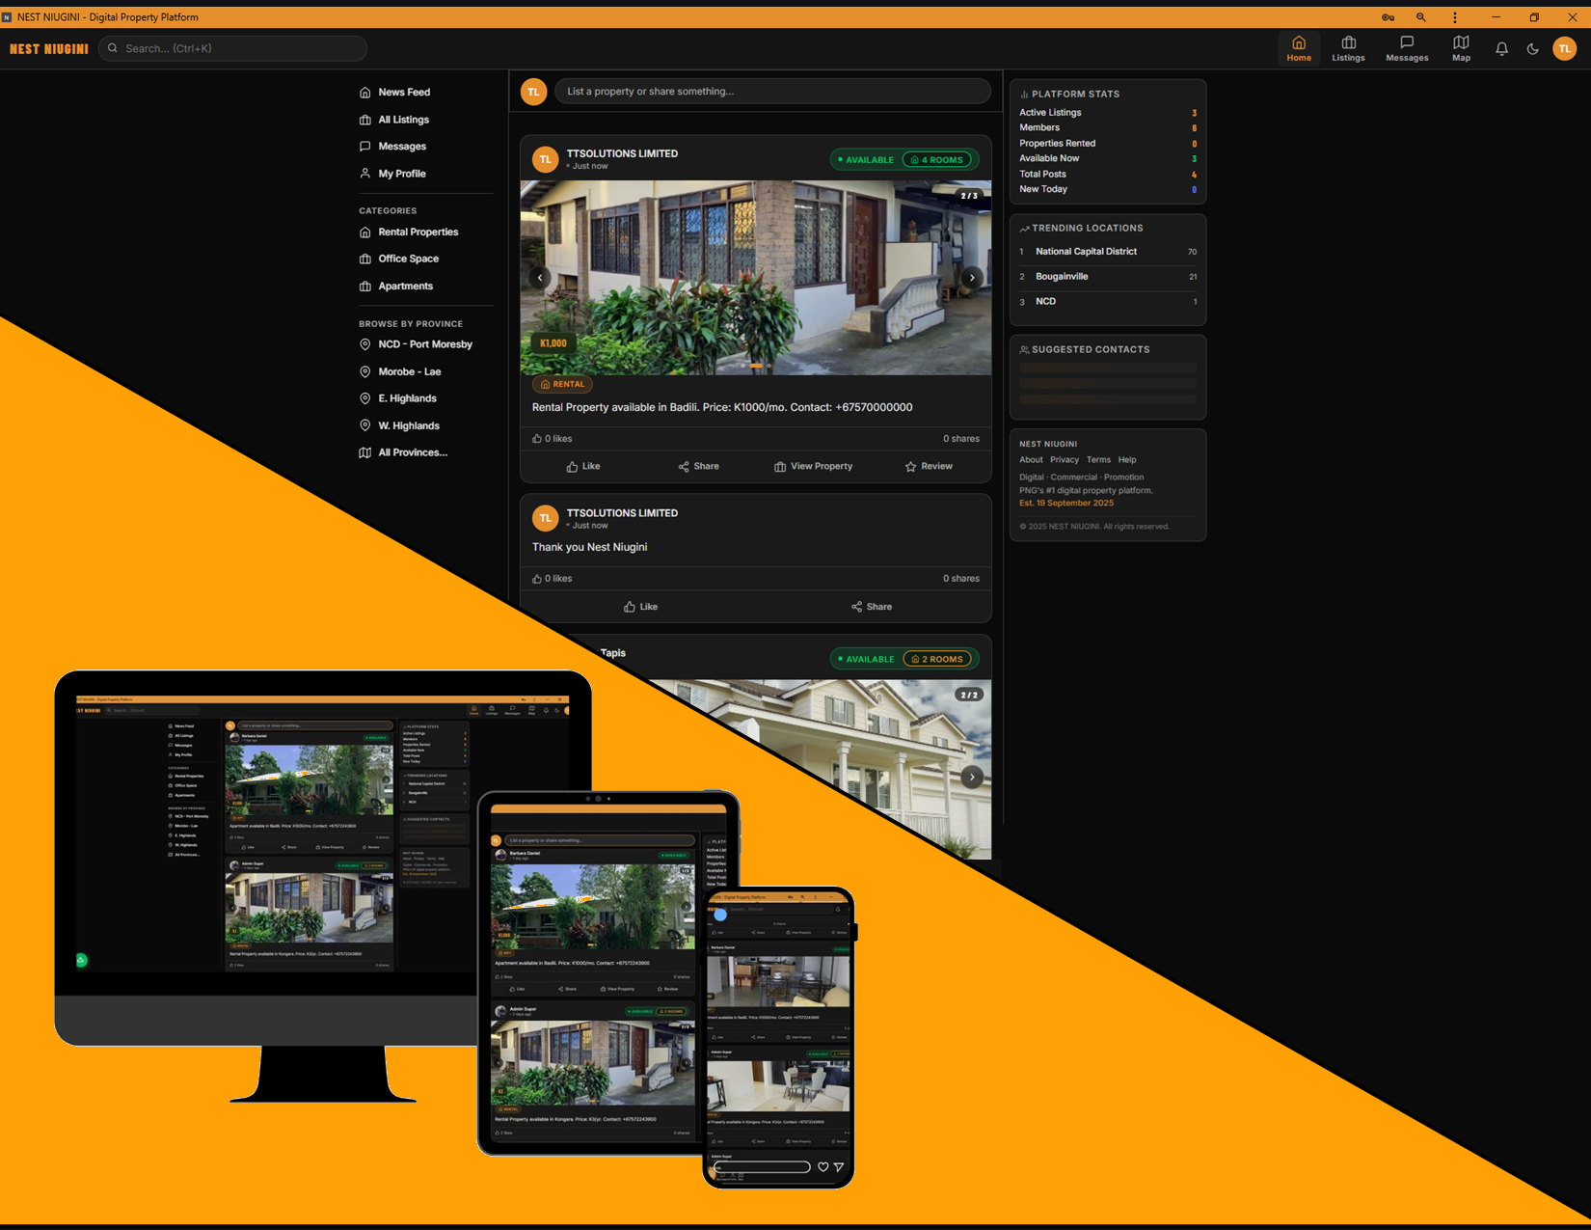Click the post composer input field
This screenshot has height=1230, width=1591.
tap(772, 92)
